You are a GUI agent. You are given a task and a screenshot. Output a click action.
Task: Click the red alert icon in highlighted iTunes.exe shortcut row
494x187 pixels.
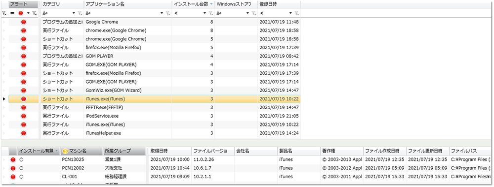[x=24, y=99]
